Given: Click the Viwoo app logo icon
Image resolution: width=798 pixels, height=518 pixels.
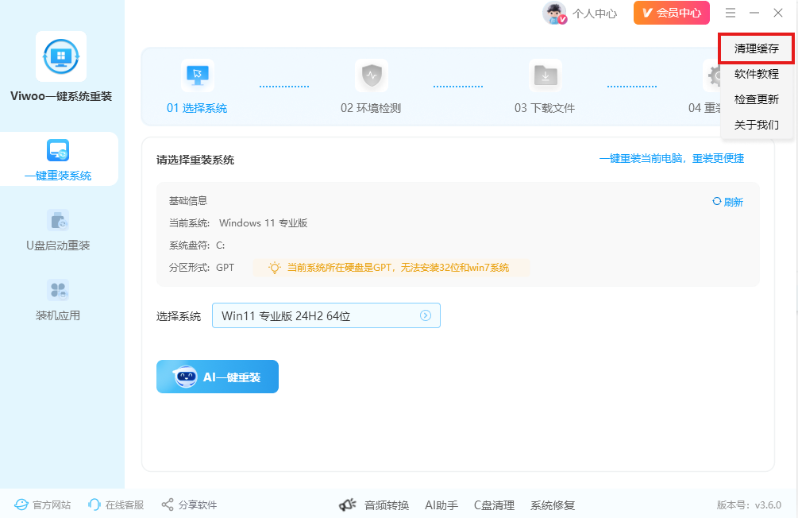Looking at the screenshot, I should (x=61, y=56).
